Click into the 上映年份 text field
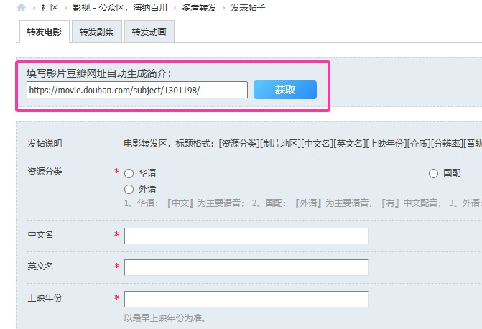 [x=246, y=299]
